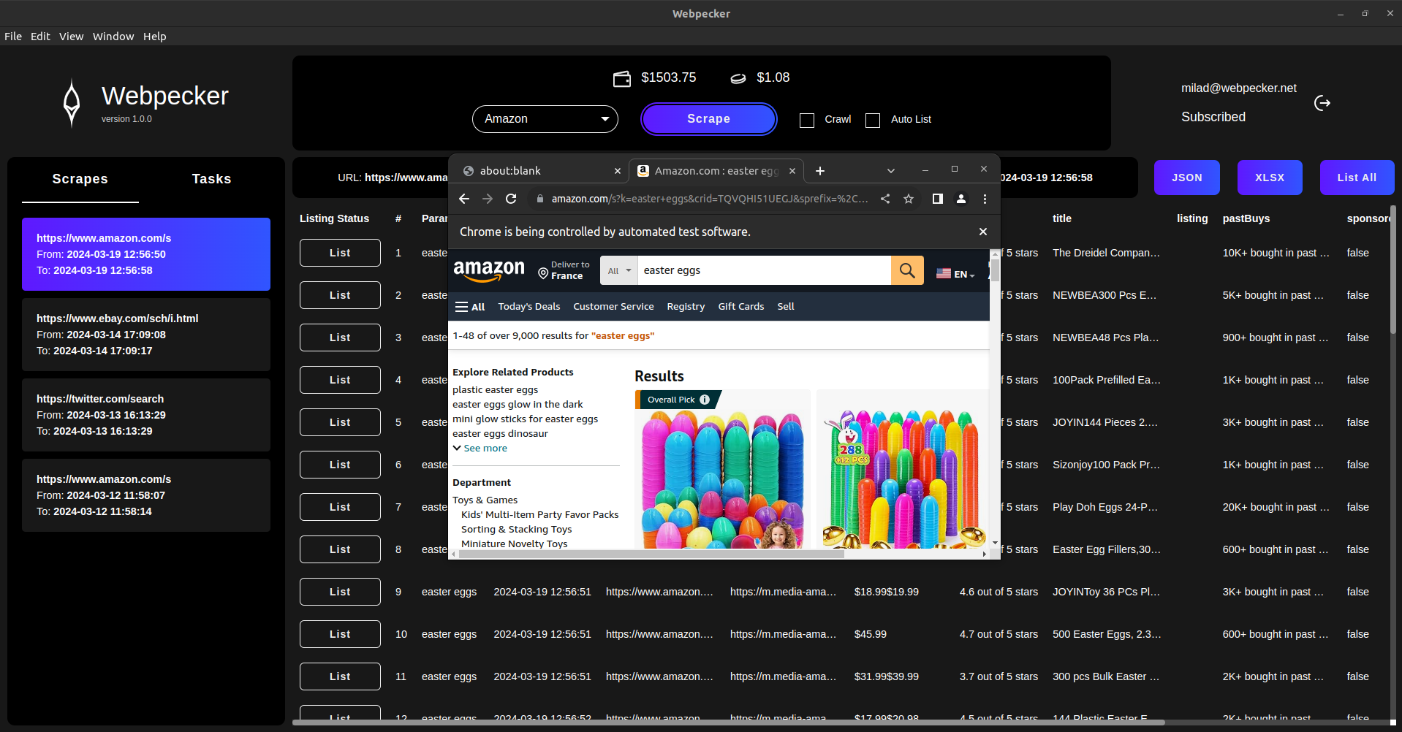Click the Overall Pick info icon
This screenshot has height=732, width=1402.
705,400
